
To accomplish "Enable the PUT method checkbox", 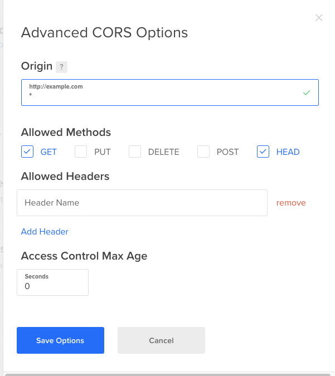I will pyautogui.click(x=81, y=152).
